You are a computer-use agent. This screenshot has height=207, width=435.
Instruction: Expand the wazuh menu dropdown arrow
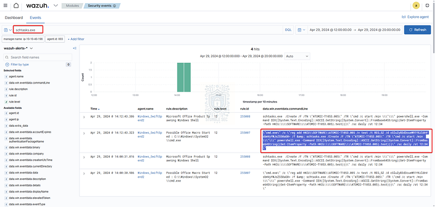click(55, 5)
